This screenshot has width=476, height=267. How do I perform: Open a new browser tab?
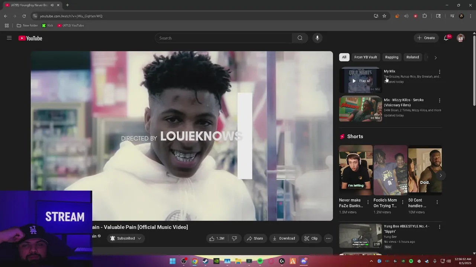coord(67,5)
